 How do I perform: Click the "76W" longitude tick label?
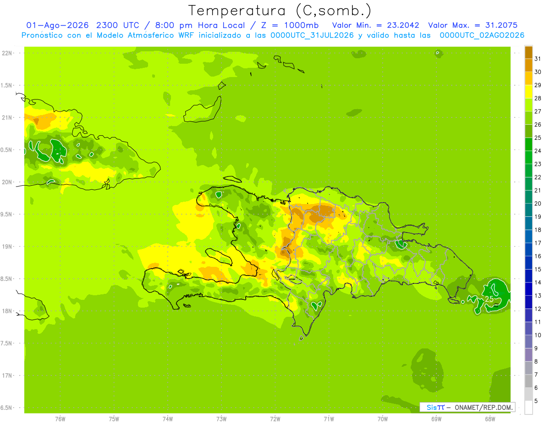pyautogui.click(x=60, y=419)
